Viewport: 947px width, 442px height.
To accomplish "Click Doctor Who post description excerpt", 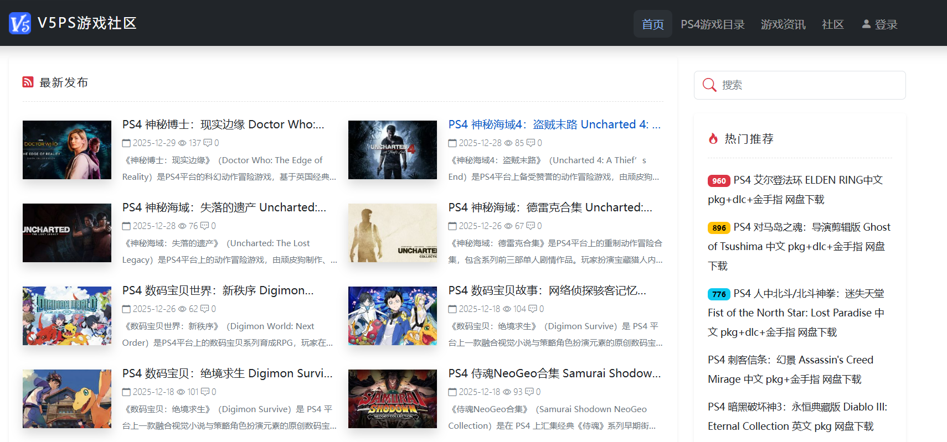I will [x=229, y=169].
